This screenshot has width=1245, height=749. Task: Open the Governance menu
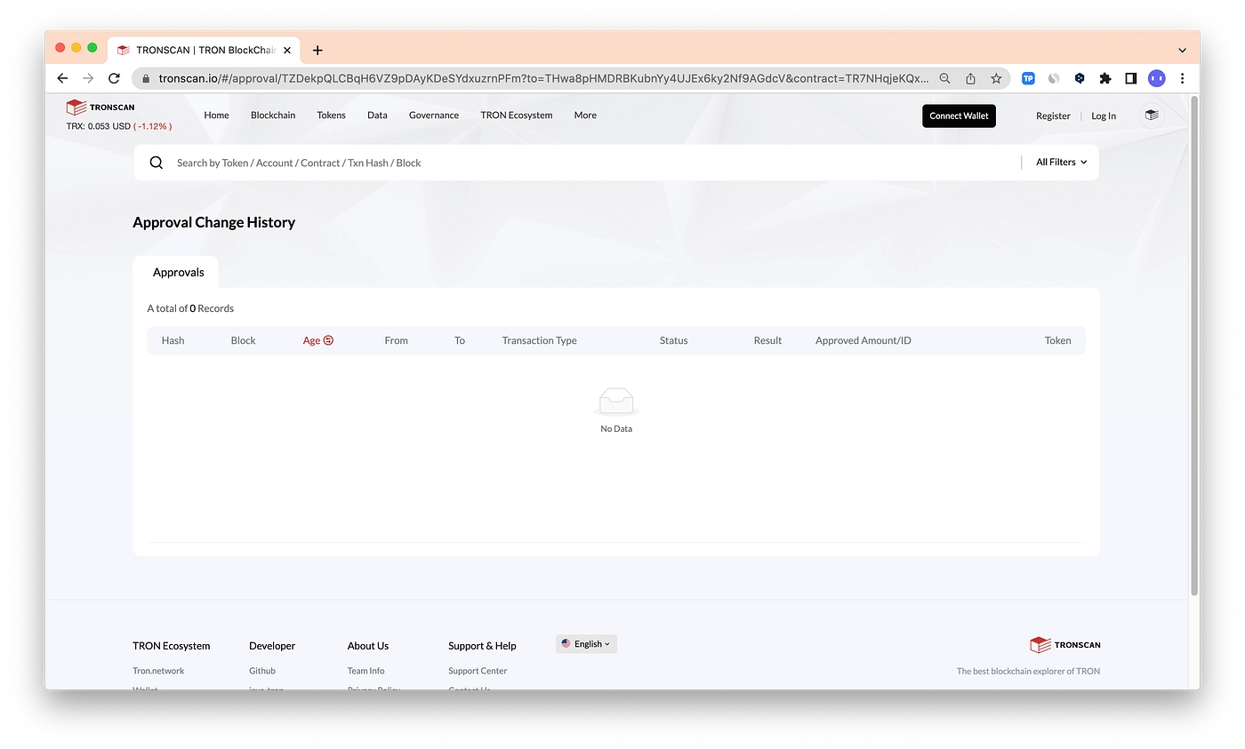point(434,116)
